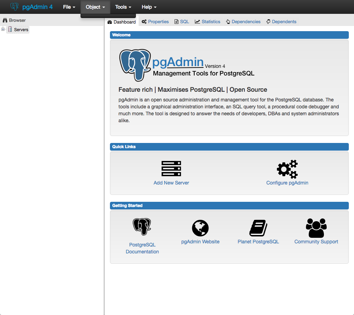Click the pgAdmin 4 logo in navbar
The height and width of the screenshot is (315, 354).
(31, 7)
